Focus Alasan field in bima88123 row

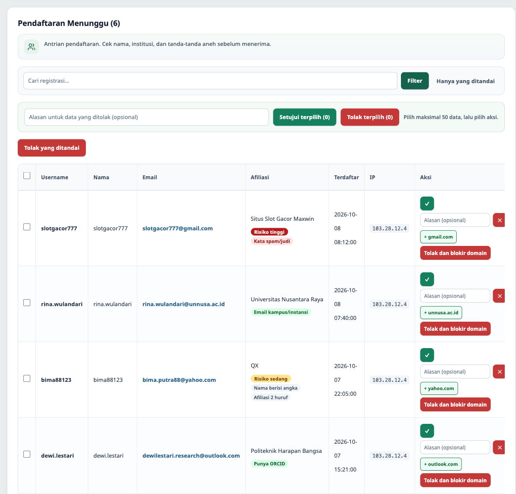coord(455,371)
